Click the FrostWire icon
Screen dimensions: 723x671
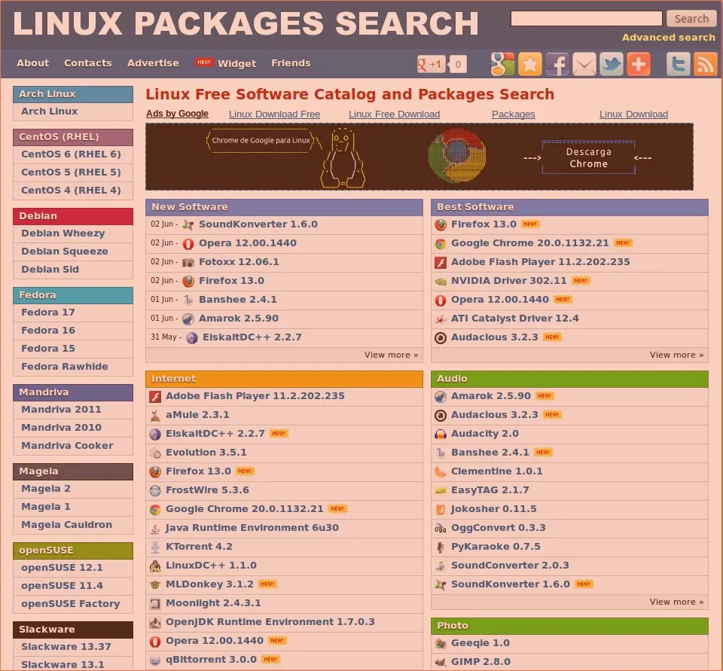(155, 490)
